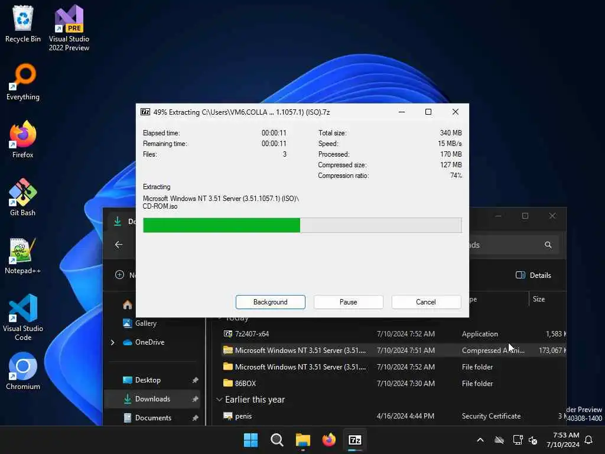The image size is (605, 454).
Task: Launch Firefox from the desktop
Action: pos(23,140)
